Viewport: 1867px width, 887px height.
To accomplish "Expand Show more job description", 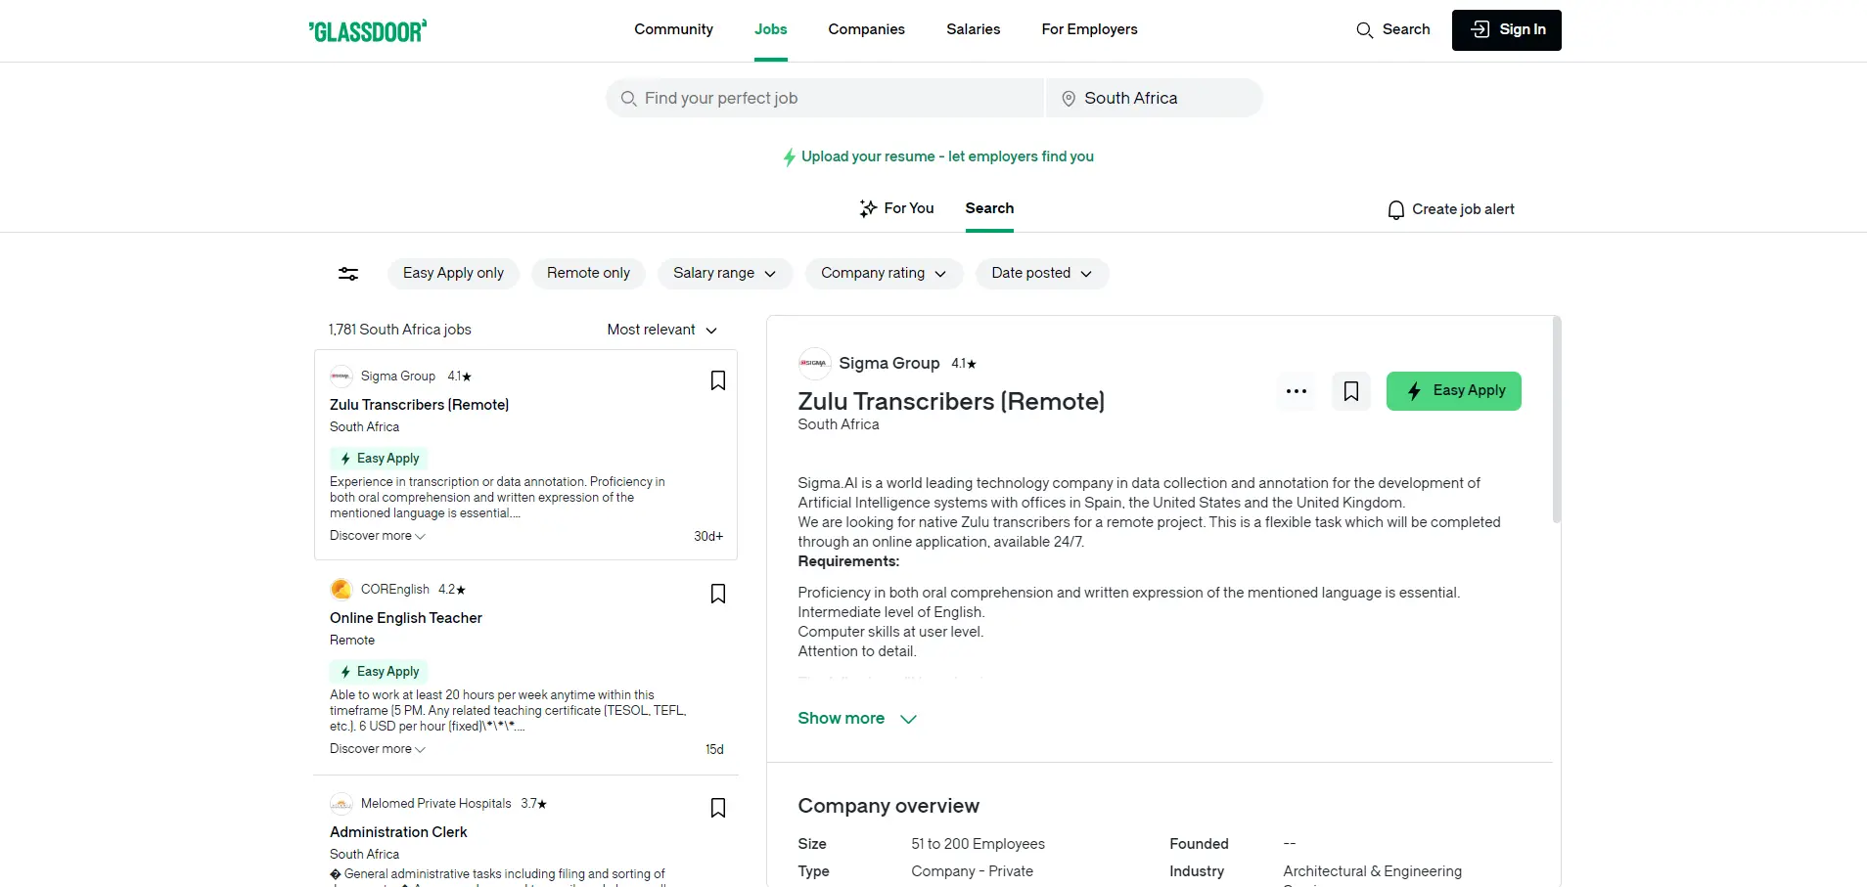I will [x=857, y=719].
